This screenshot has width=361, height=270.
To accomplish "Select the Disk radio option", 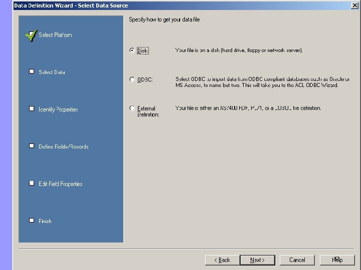I will (132, 50).
